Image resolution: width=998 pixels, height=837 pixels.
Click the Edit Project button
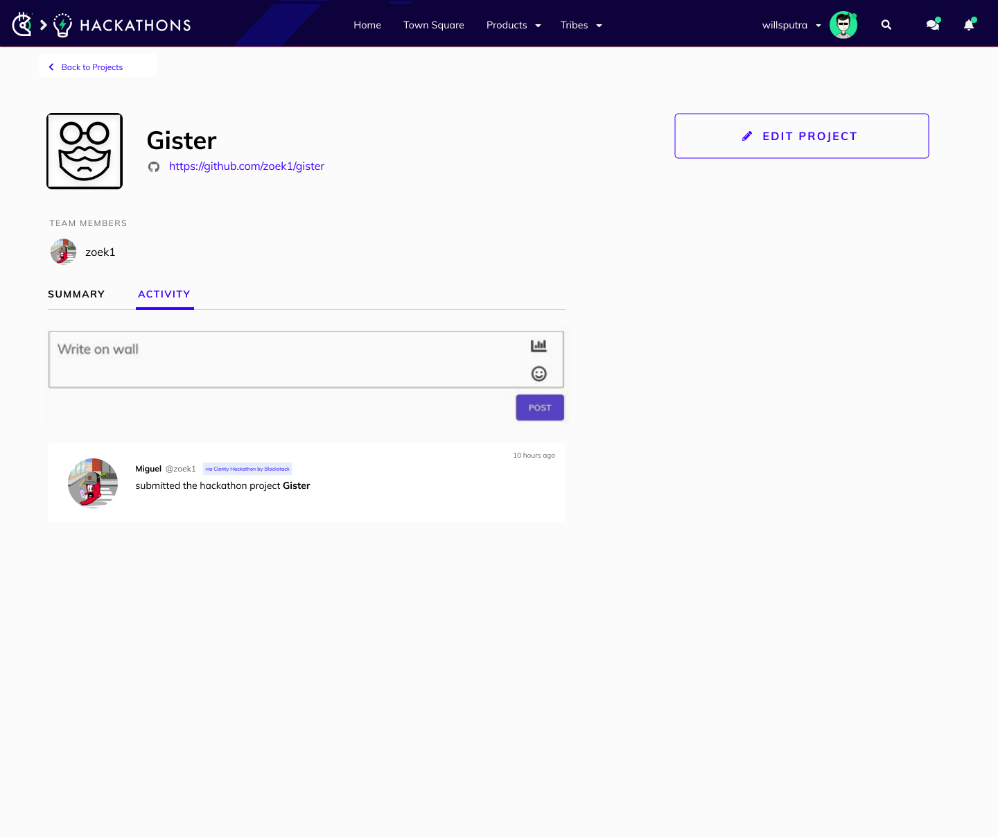click(802, 136)
